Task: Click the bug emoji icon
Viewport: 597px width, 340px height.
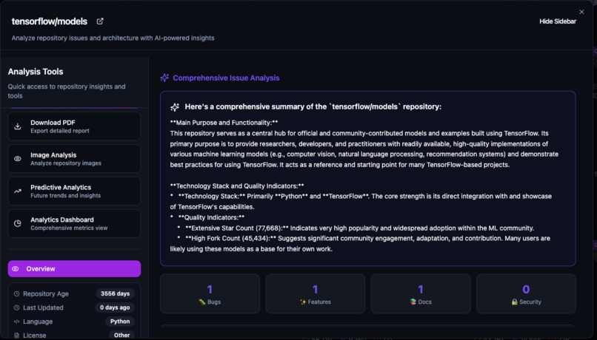Action: click(202, 302)
